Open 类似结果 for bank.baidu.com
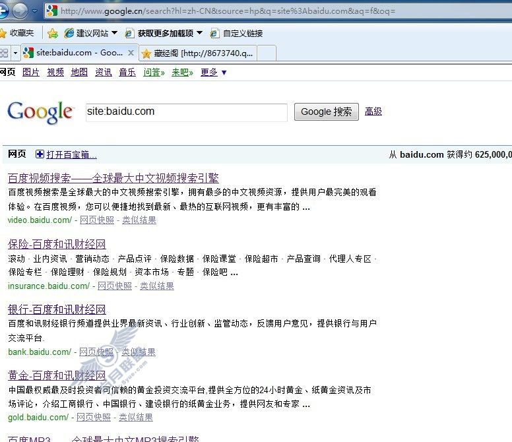 point(139,352)
